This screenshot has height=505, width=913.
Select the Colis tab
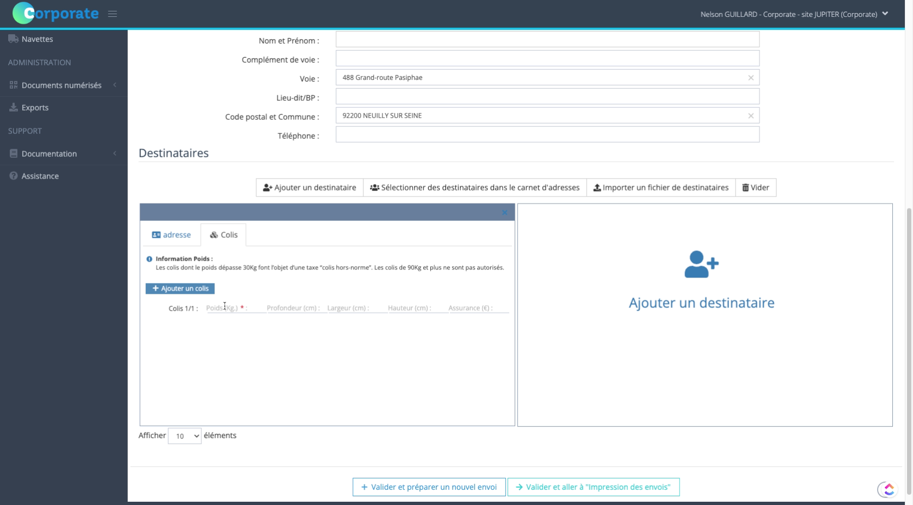pyautogui.click(x=224, y=235)
